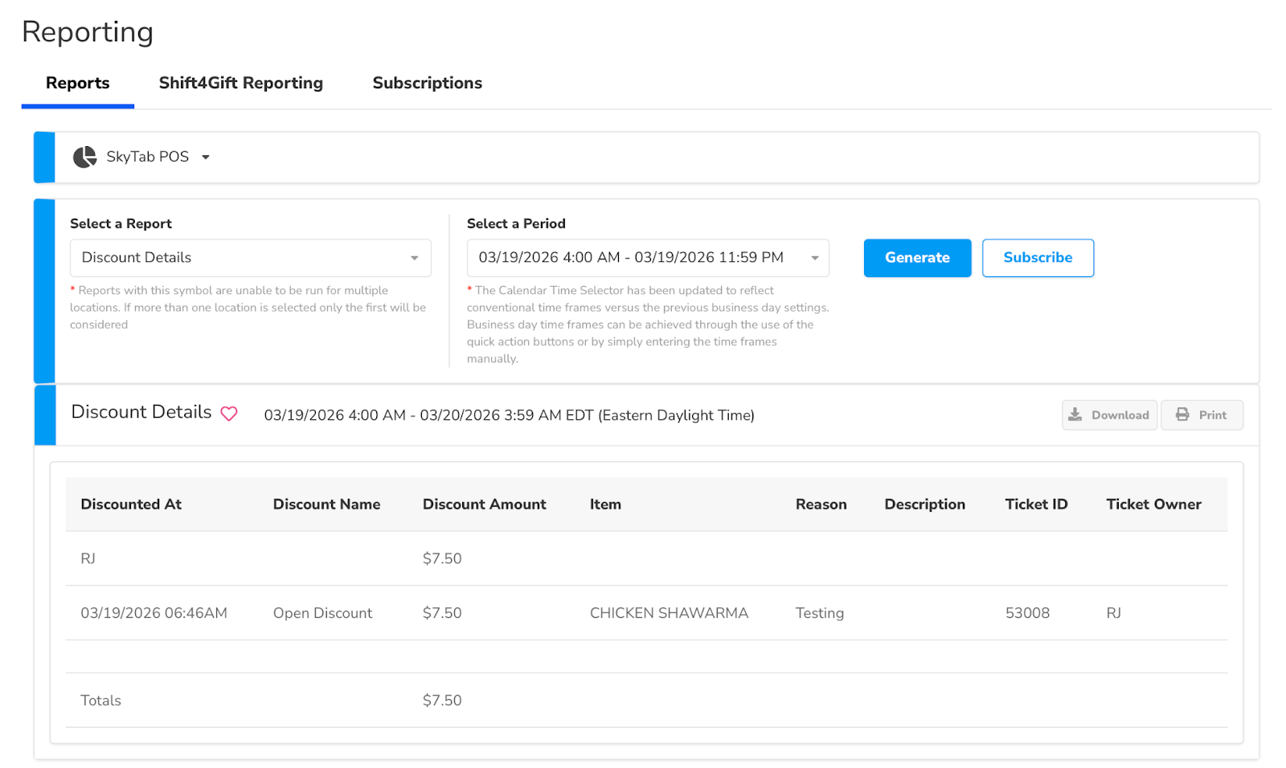Select ticket ID 53008 cell

click(x=1026, y=613)
